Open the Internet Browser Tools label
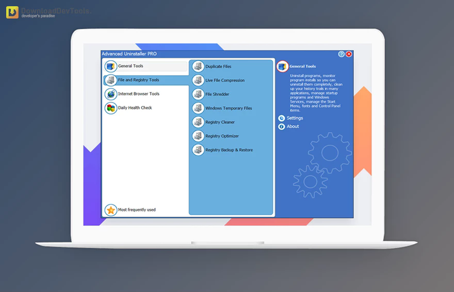 click(139, 94)
